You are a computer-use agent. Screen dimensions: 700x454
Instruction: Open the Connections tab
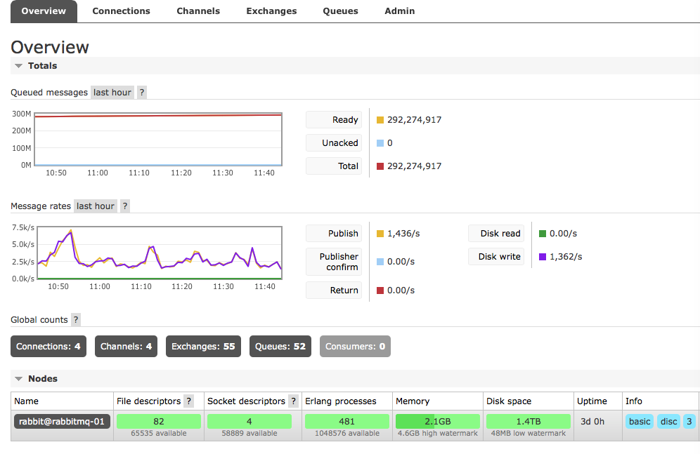[121, 11]
